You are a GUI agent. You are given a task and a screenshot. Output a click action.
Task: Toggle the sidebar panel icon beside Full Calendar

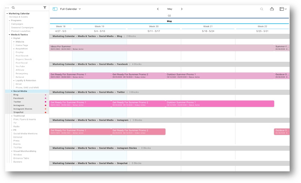coord(55,9)
